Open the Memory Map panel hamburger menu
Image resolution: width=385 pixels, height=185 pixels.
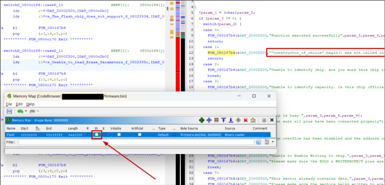tap(264, 120)
